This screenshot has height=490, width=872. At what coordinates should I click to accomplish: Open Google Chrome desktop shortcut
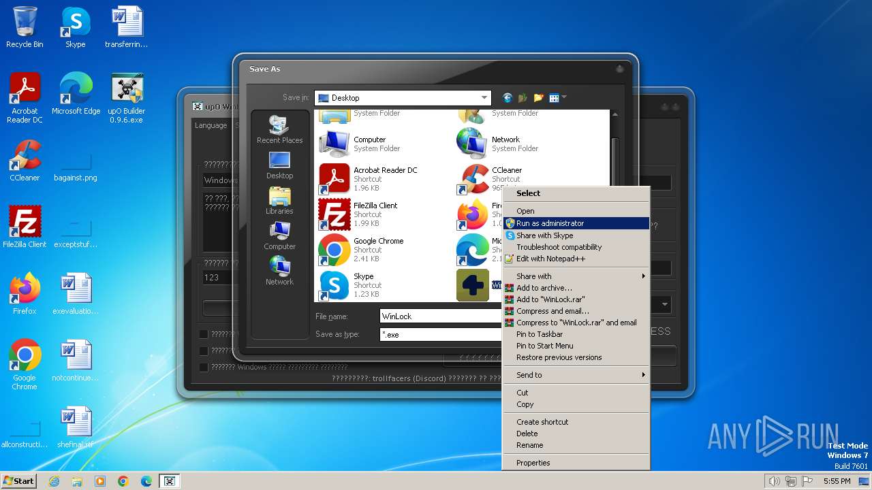click(25, 365)
